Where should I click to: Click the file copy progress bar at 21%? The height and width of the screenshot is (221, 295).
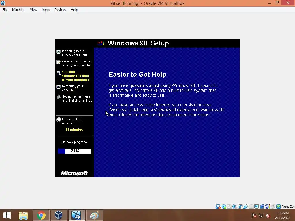(x=75, y=151)
